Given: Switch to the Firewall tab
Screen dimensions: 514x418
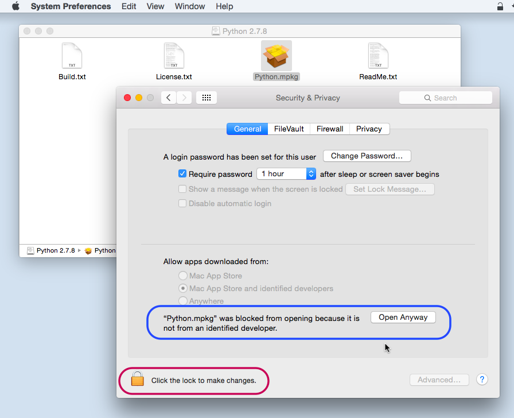Looking at the screenshot, I should (x=330, y=129).
